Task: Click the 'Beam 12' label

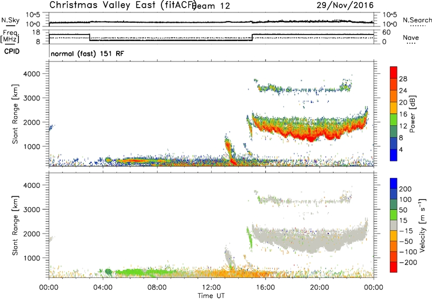Action: [x=211, y=6]
